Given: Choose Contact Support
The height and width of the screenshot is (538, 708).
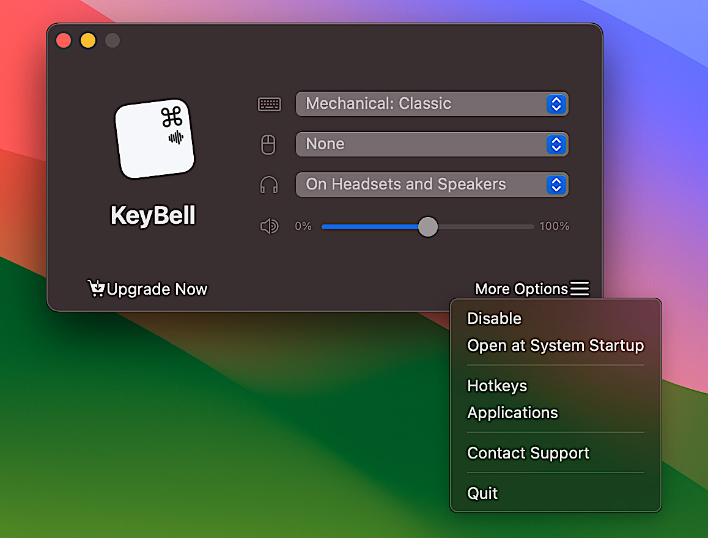Looking at the screenshot, I should [528, 453].
